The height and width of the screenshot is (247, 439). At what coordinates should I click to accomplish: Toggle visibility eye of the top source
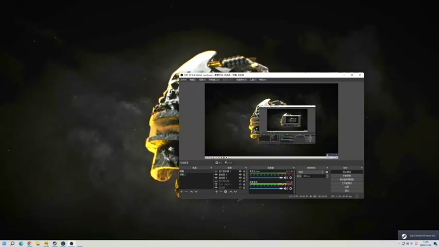(x=240, y=171)
